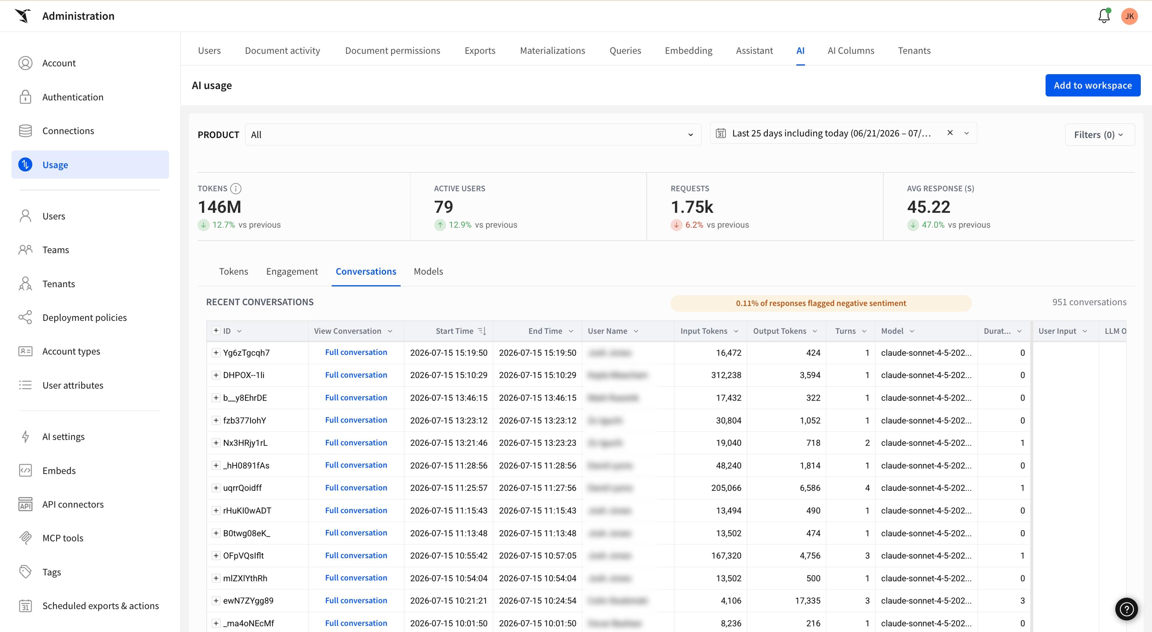Click the Scheduled exports calendar icon
Viewport: 1152px width, 632px height.
point(25,606)
